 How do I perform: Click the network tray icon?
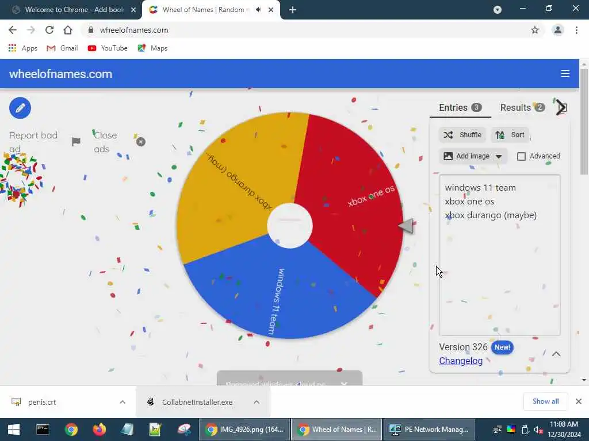[x=498, y=430]
